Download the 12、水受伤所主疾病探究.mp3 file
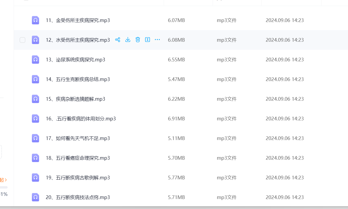 [128, 40]
